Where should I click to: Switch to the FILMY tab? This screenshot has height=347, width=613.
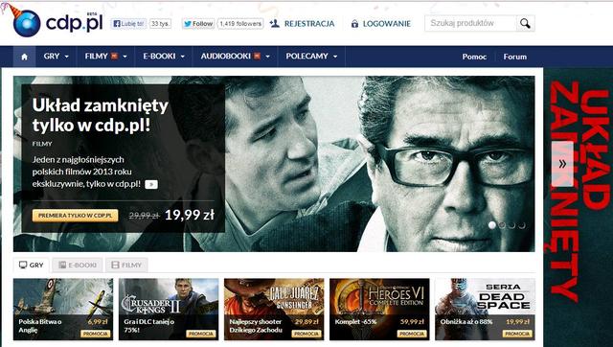[x=126, y=265]
